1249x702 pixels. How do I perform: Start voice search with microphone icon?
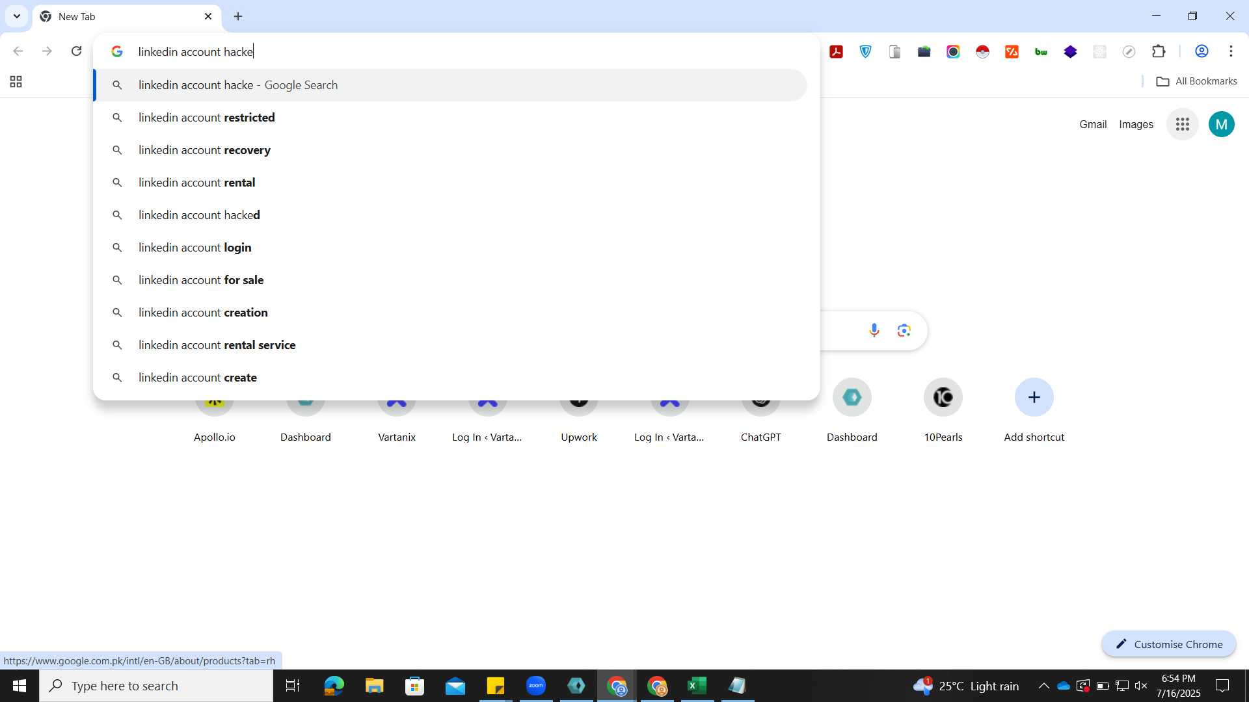tap(874, 331)
